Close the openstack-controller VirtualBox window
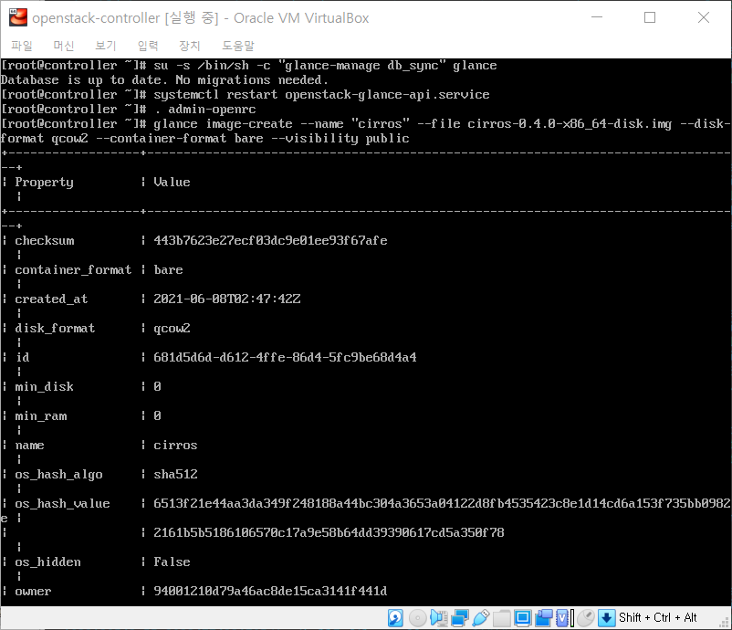The width and height of the screenshot is (732, 630). 704,17
